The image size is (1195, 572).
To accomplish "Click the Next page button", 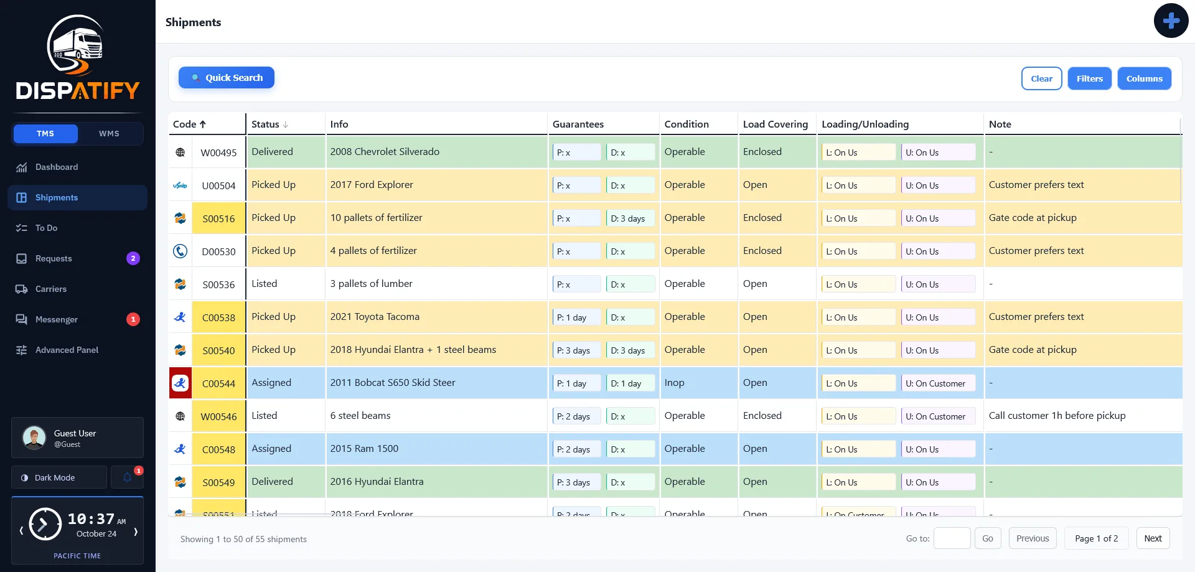I will [1153, 538].
